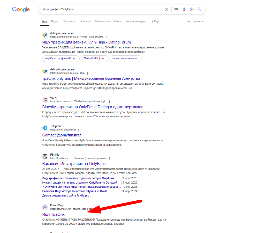Click 'Telegram' site name
This screenshot has height=233, width=273.
click(56, 126)
